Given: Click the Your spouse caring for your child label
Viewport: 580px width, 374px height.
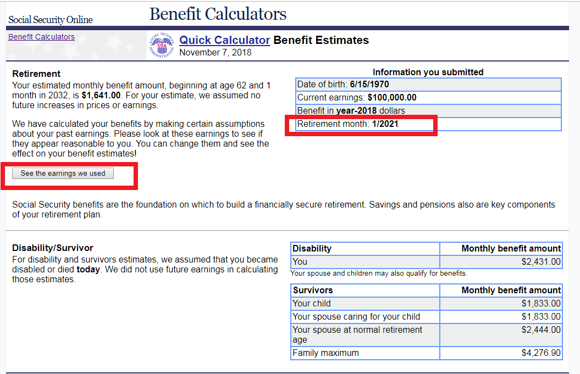Looking at the screenshot, I should 356,317.
